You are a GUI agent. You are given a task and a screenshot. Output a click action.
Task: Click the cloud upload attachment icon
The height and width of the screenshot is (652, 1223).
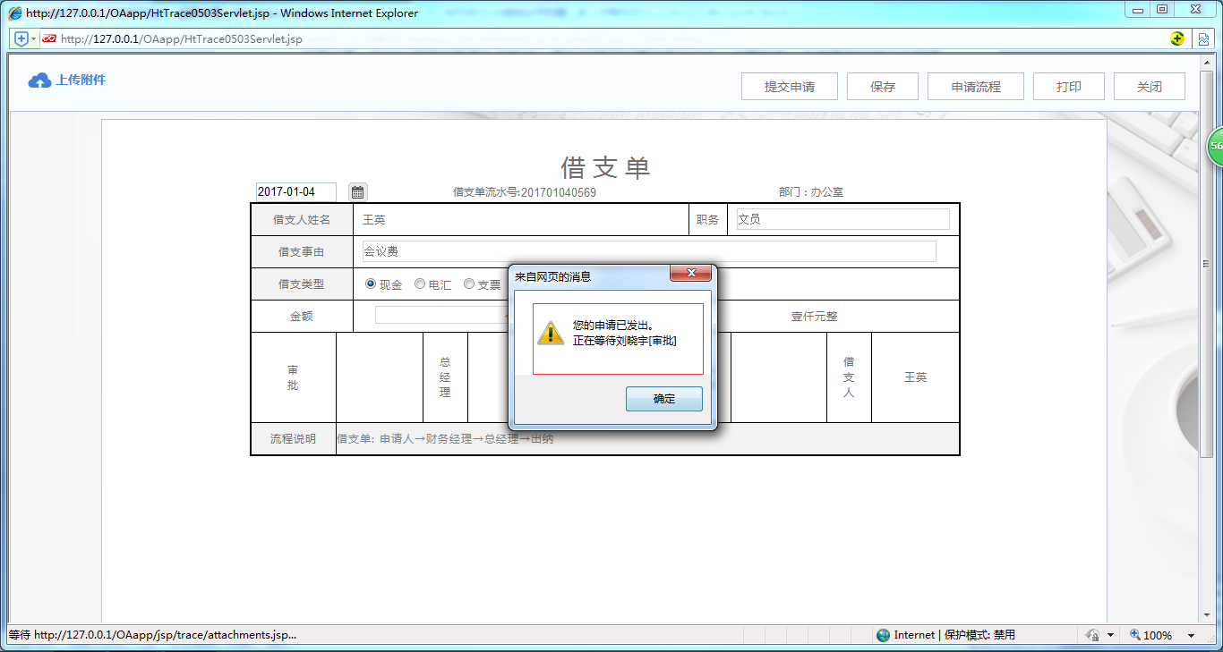tap(39, 80)
